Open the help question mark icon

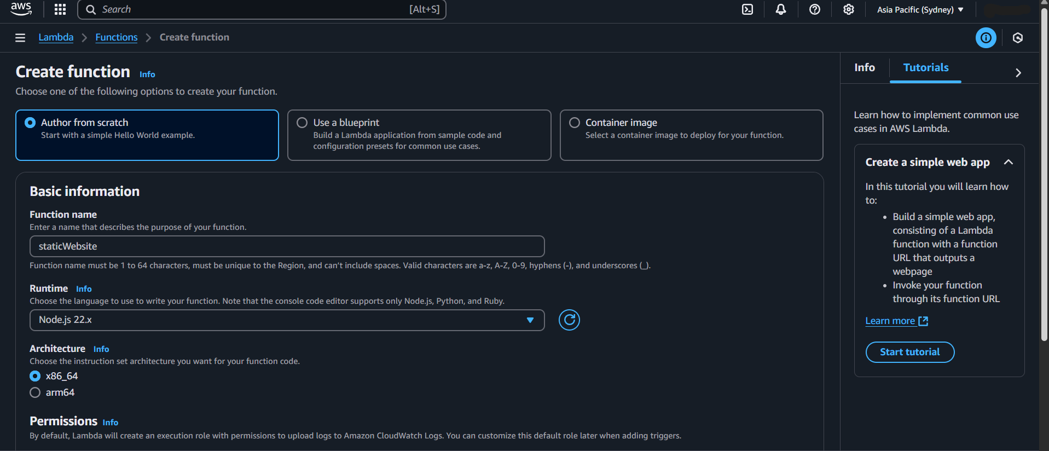(x=815, y=9)
